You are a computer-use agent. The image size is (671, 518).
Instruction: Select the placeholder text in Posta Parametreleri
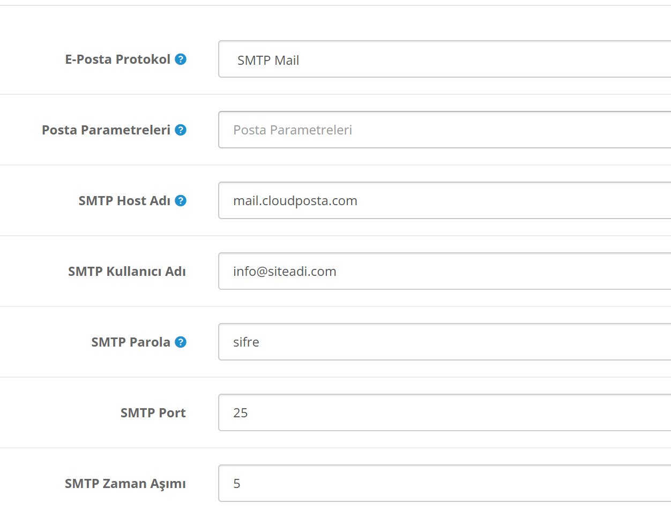tap(293, 130)
